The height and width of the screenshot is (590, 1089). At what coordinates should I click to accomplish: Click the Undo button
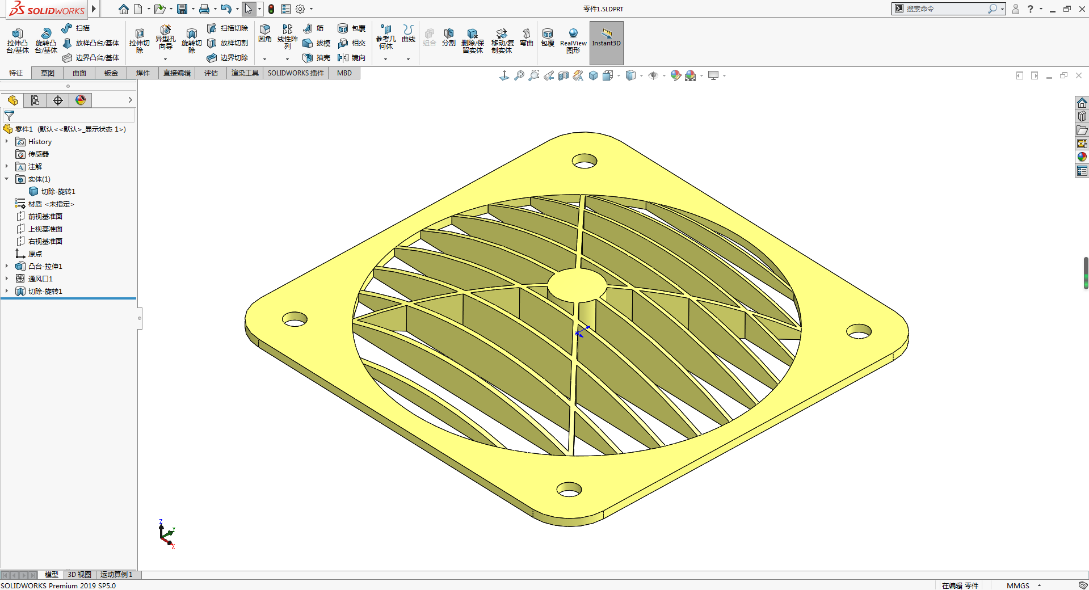coord(226,9)
